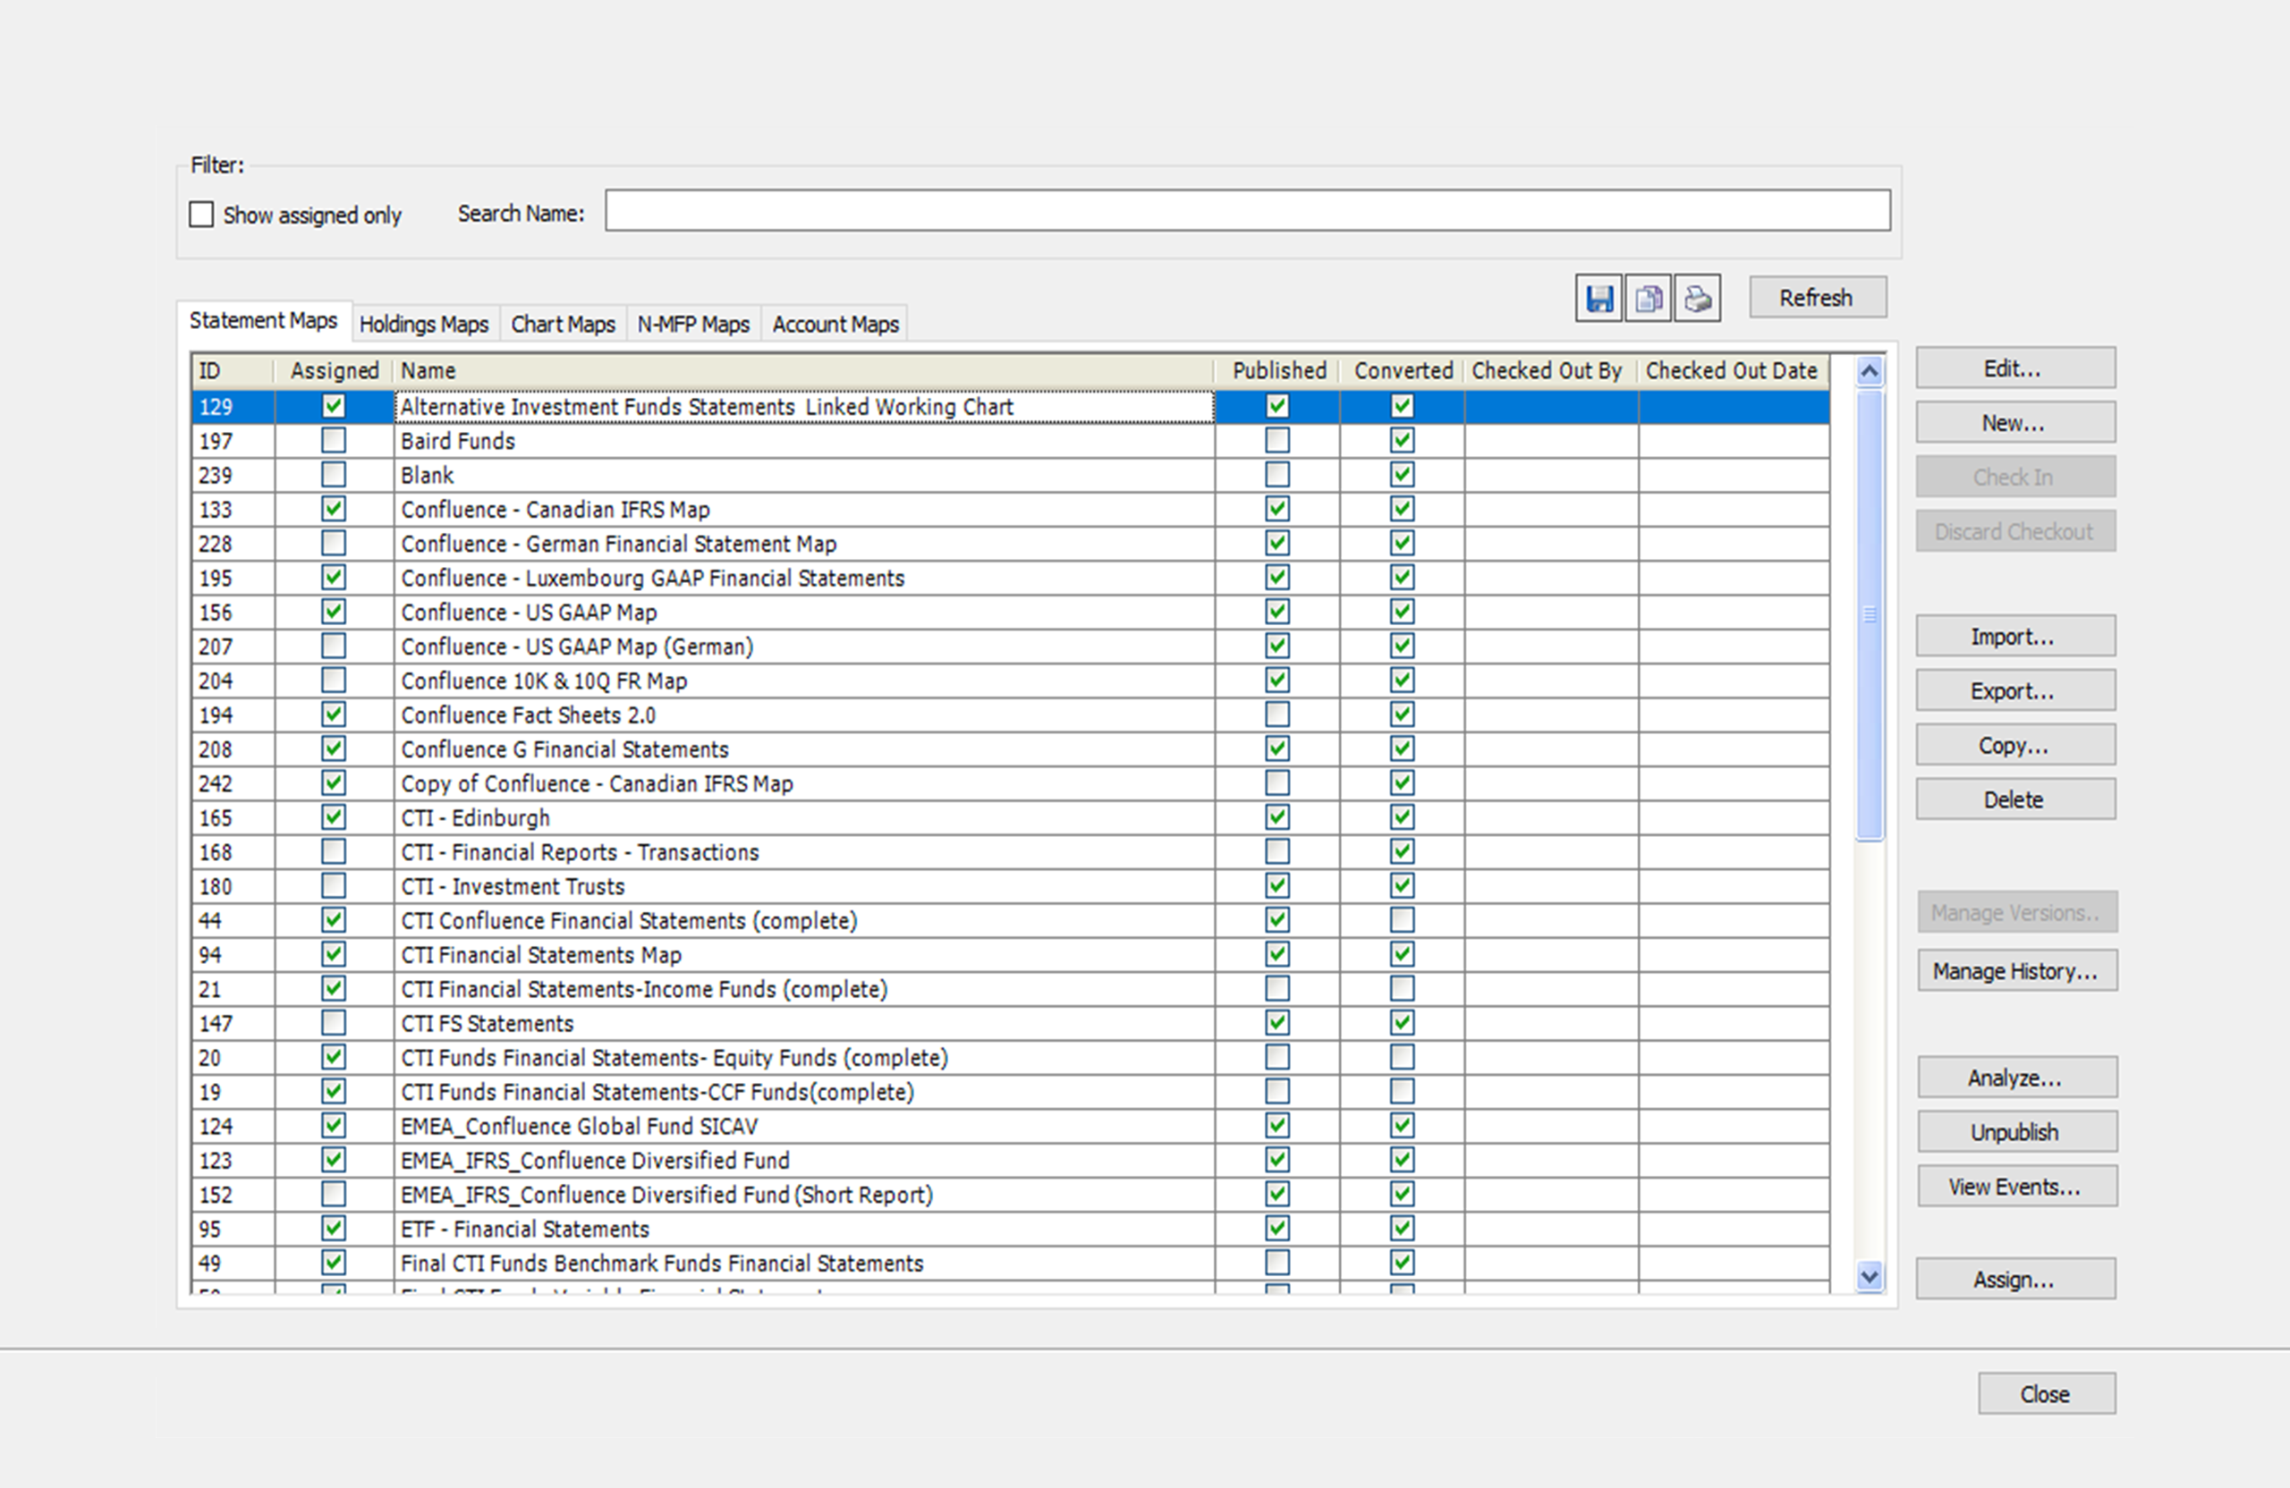Click the save (floppy disk) icon
The width and height of the screenshot is (2290, 1488).
pyautogui.click(x=1599, y=298)
